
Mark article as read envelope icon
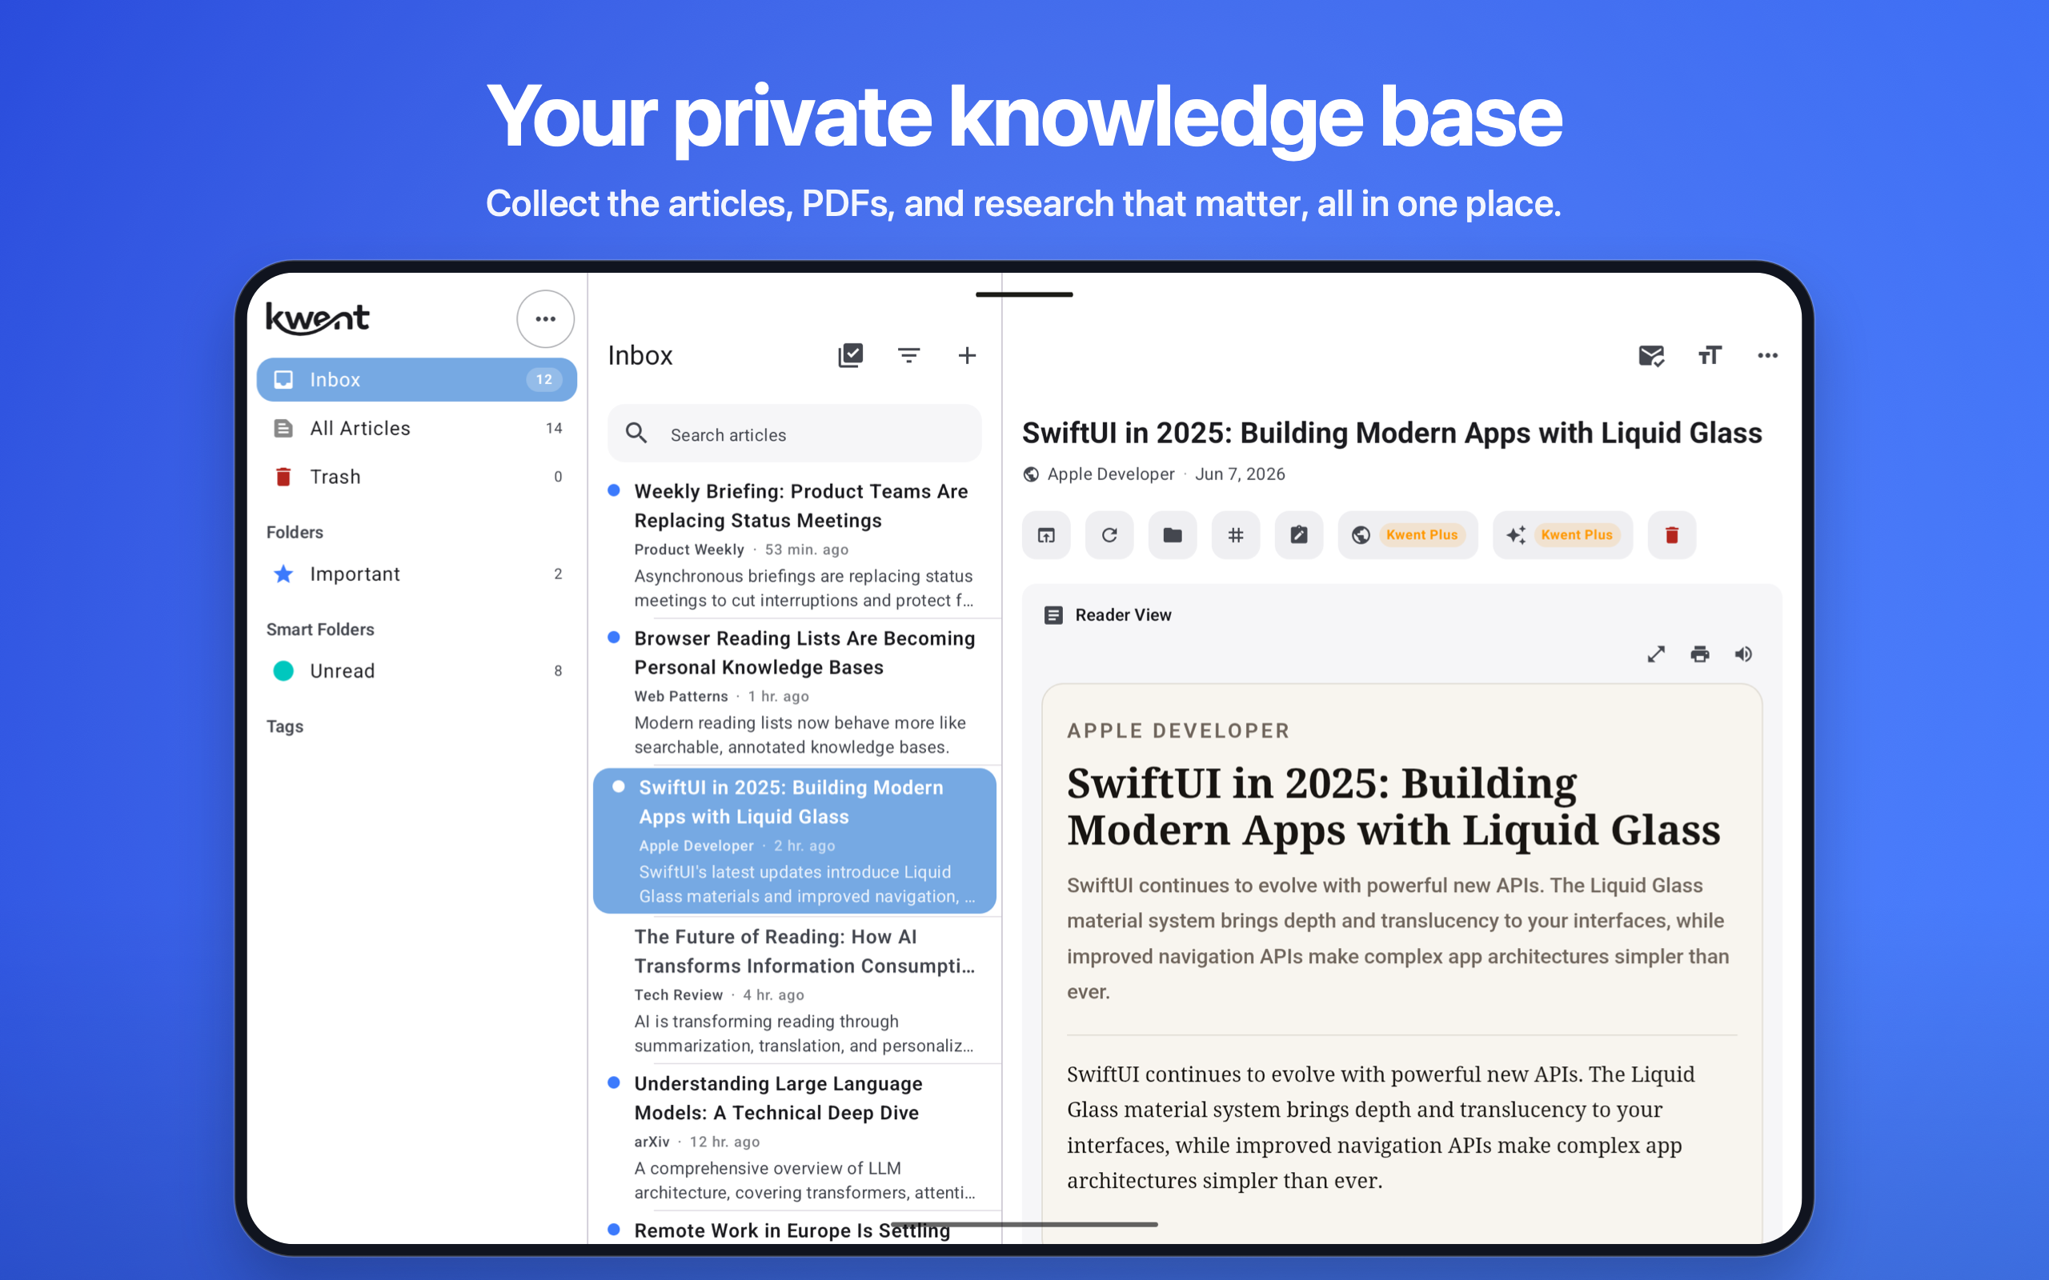[1651, 355]
